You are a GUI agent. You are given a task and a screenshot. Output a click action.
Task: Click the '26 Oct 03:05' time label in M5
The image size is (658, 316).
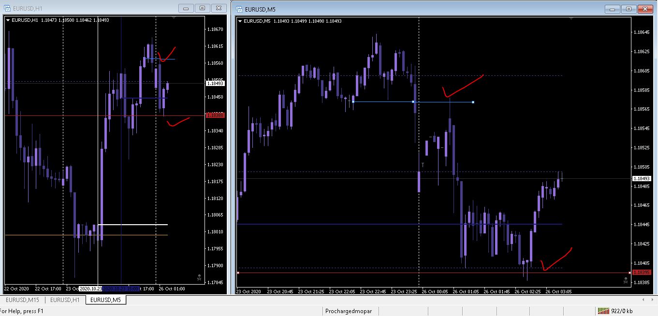point(559,292)
